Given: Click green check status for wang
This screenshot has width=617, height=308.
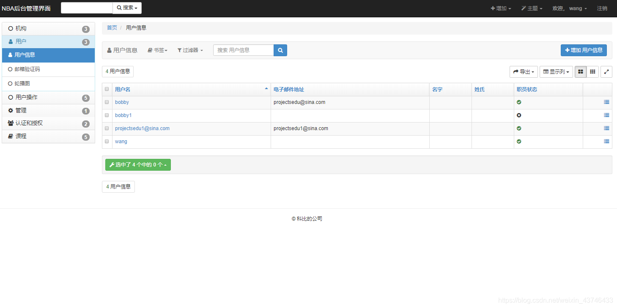Looking at the screenshot, I should pos(519,142).
